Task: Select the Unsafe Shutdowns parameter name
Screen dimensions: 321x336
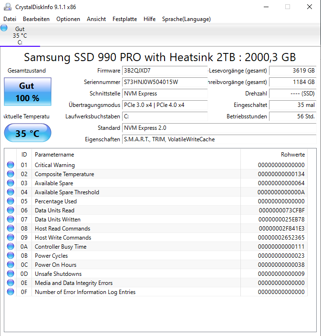Action: point(58,274)
